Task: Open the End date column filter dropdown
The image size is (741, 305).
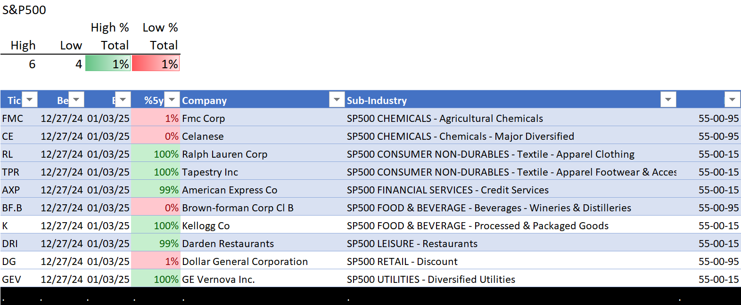Action: coord(123,100)
